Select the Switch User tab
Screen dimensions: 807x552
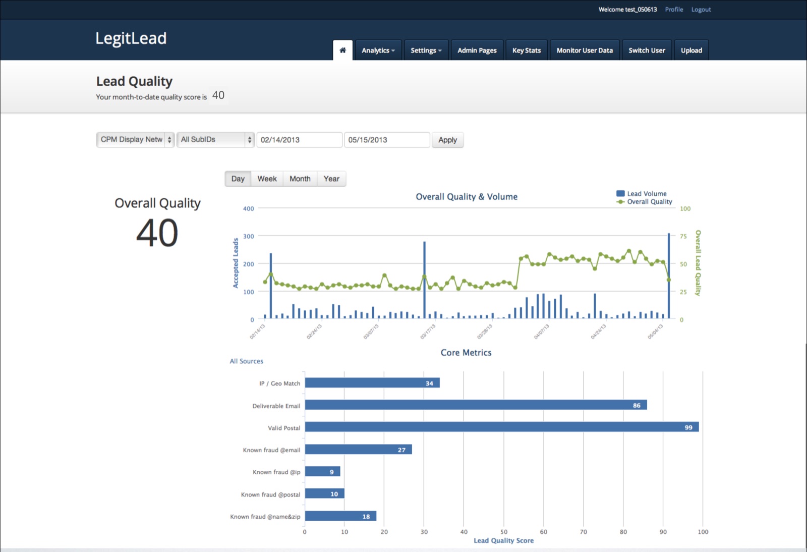(x=647, y=50)
